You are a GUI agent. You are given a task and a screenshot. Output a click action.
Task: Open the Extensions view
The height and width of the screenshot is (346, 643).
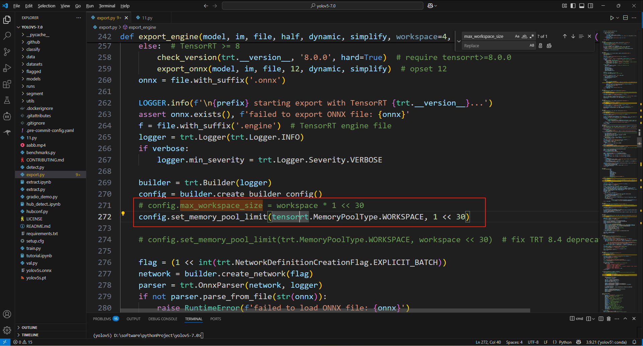point(7,84)
